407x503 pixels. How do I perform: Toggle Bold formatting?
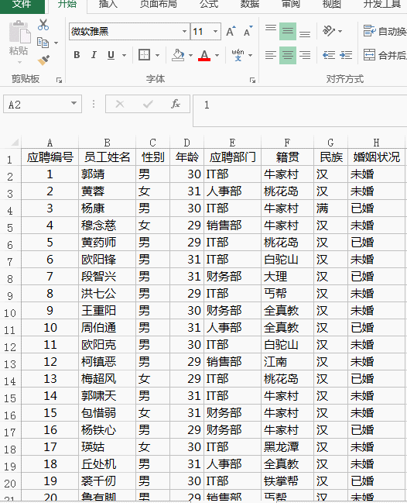77,55
